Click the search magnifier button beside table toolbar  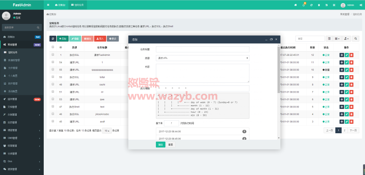[x=356, y=39]
